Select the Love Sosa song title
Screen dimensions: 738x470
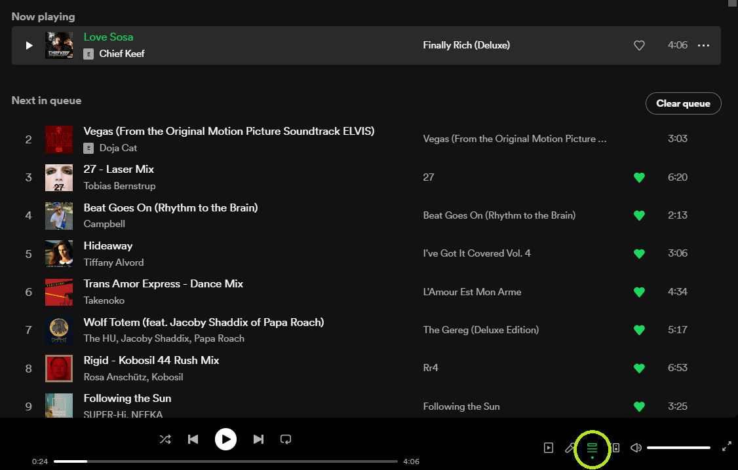[108, 37]
